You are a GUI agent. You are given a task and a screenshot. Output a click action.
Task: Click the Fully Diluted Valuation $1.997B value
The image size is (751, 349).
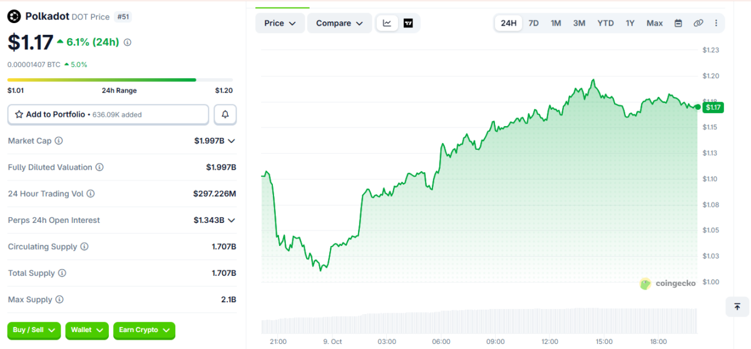tap(221, 167)
